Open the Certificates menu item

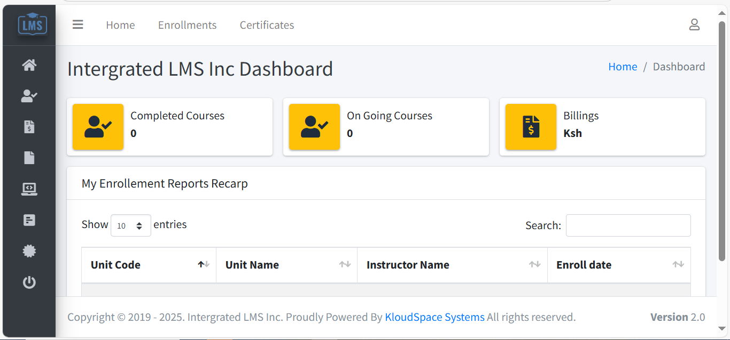coord(266,25)
